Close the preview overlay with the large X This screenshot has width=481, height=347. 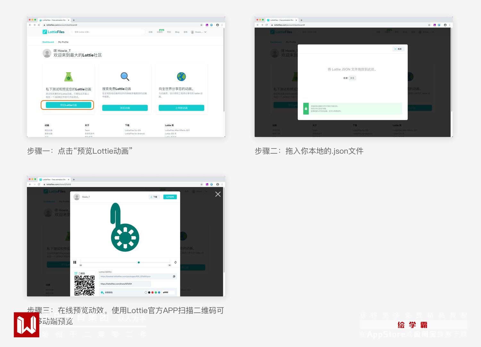pos(218,194)
